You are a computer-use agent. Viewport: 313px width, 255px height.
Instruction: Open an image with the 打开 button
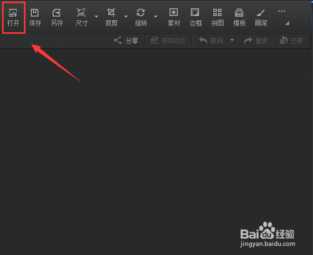[14, 18]
